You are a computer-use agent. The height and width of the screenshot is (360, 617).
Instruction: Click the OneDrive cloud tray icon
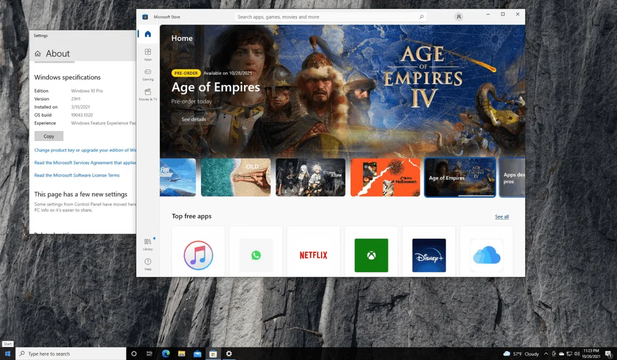562,354
